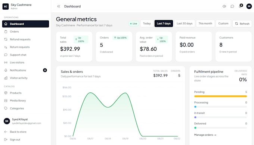Click the 08/19 date label on chart
Viewport: 254px width, 145px height.
tap(125, 139)
